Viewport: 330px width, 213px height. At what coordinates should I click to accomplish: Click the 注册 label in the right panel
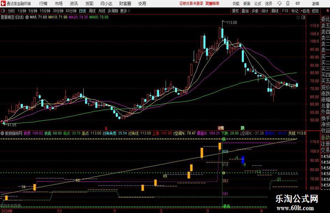pyautogui.click(x=325, y=144)
